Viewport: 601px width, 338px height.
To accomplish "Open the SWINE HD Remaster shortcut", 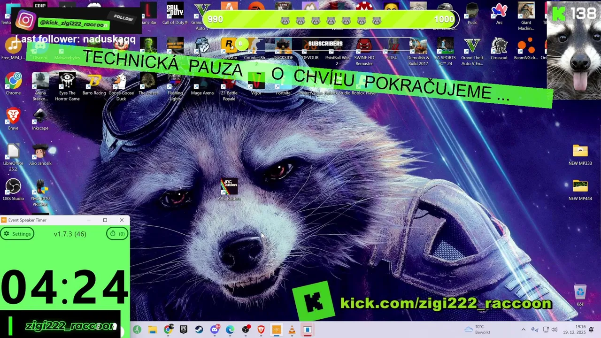I will pos(364,51).
